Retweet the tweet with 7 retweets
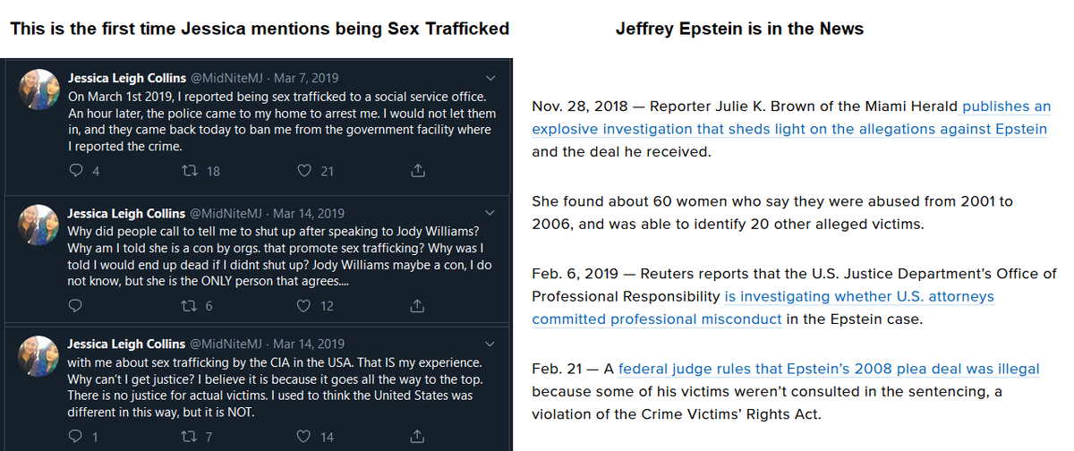The height and width of the screenshot is (451, 1074). point(189,437)
